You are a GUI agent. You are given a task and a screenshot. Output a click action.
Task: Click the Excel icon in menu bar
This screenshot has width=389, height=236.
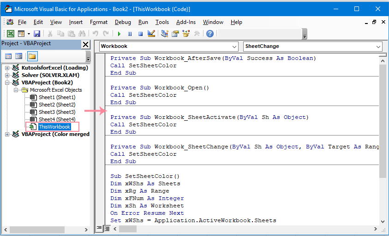tap(10, 22)
